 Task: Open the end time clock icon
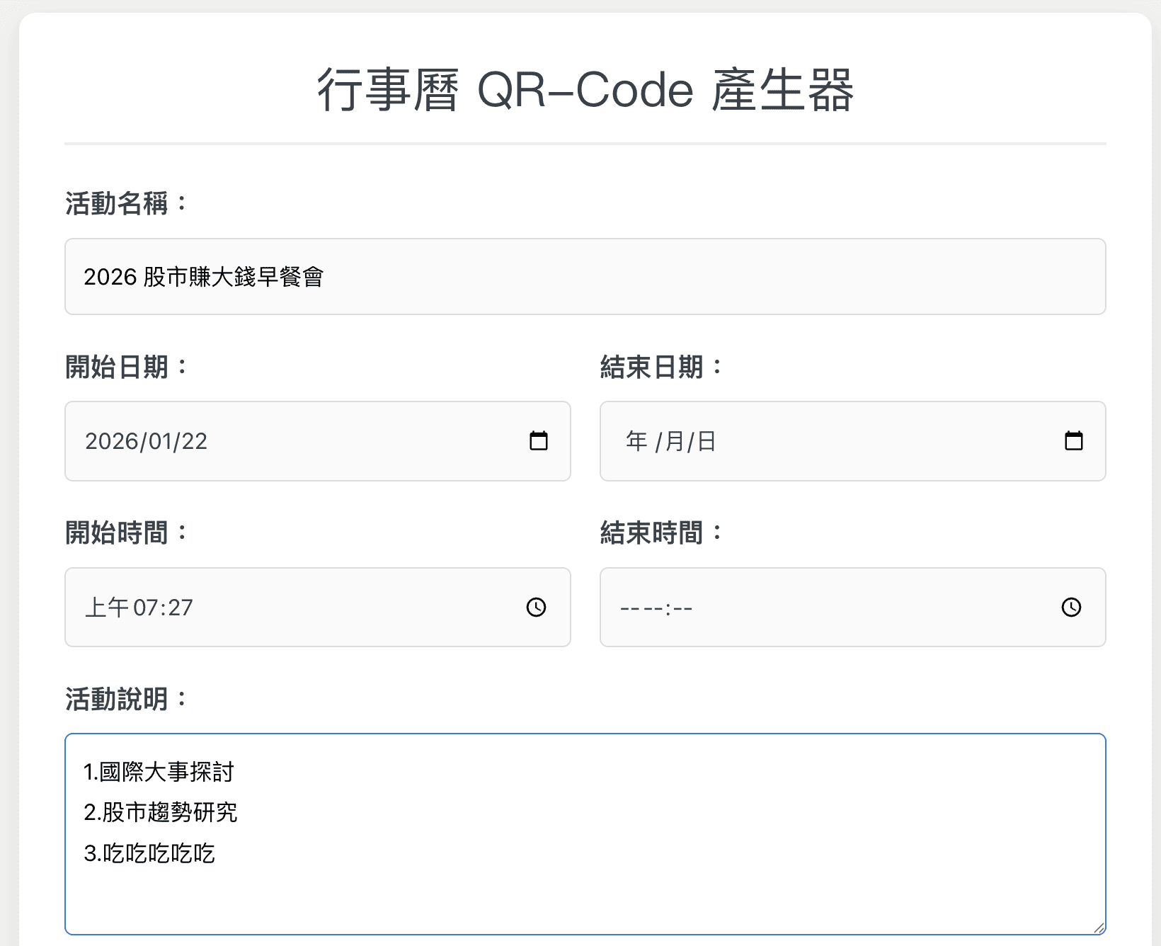point(1071,607)
